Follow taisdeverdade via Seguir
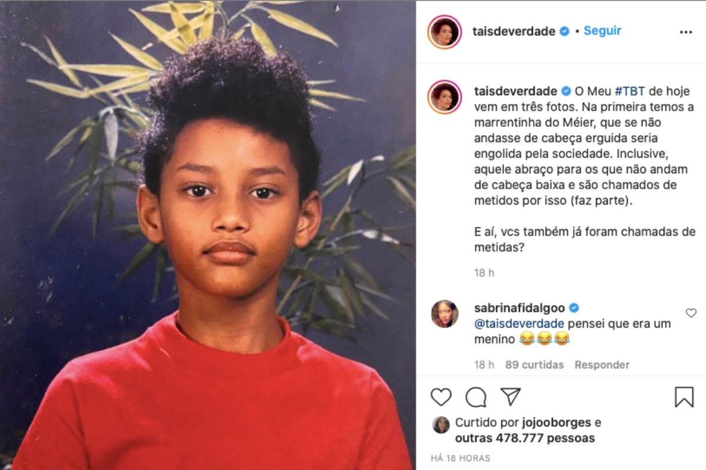Image resolution: width=706 pixels, height=470 pixels. click(602, 31)
